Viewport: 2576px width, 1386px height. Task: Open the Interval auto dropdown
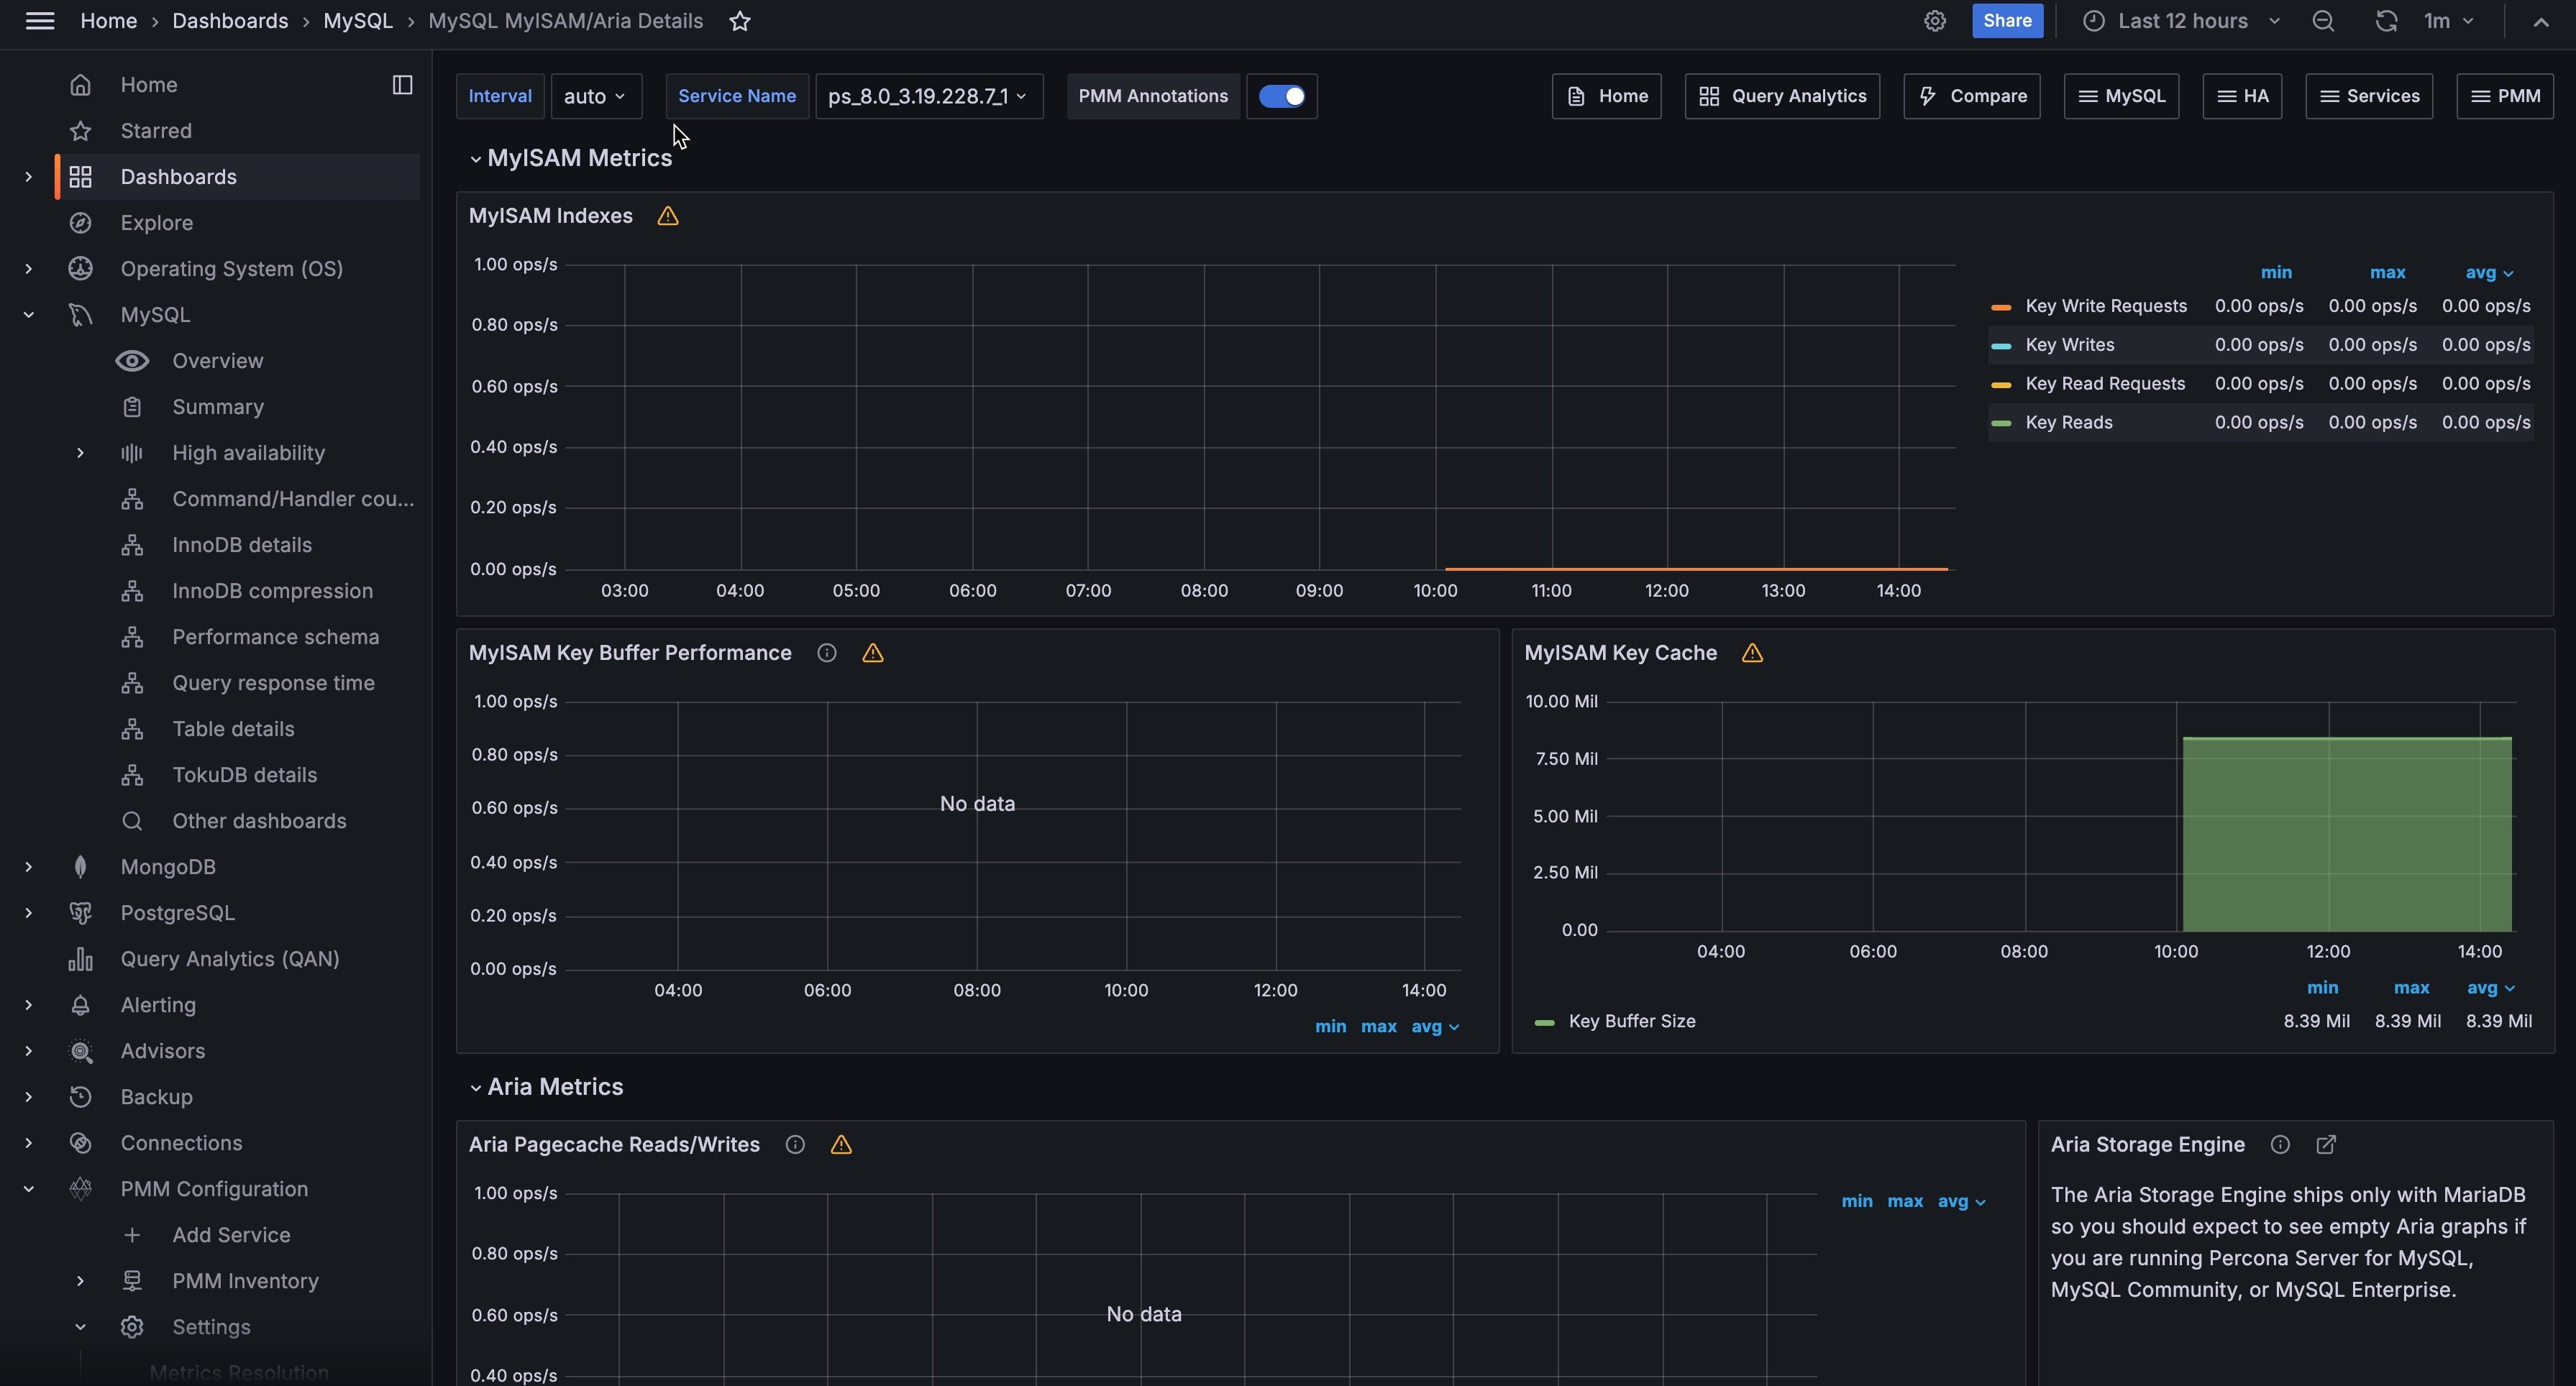point(595,96)
